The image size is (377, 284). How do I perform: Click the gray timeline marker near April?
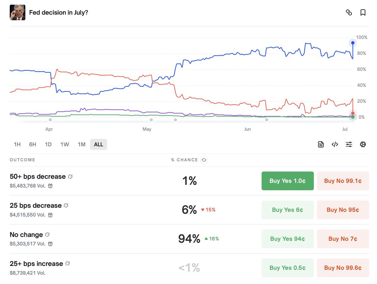tap(50, 120)
